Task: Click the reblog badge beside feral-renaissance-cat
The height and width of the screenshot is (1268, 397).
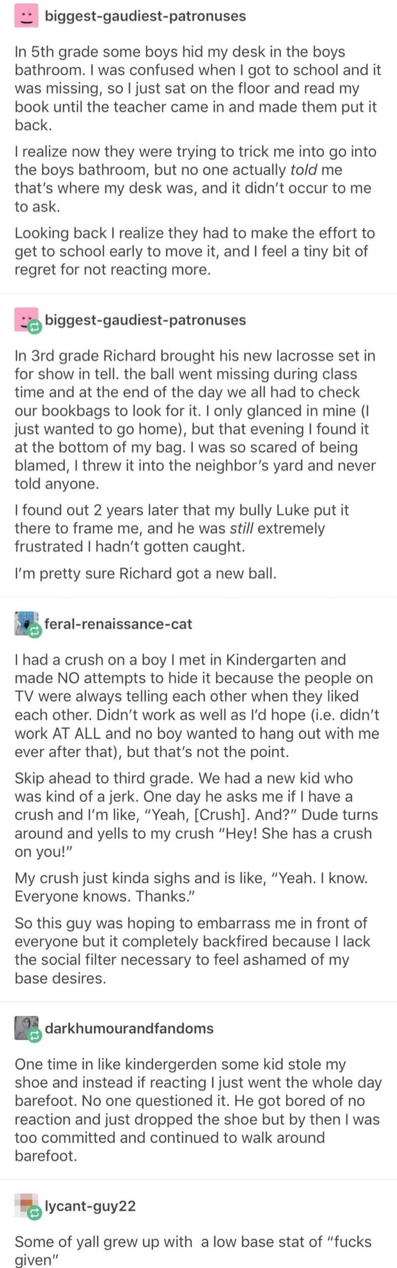Action: pos(34,631)
